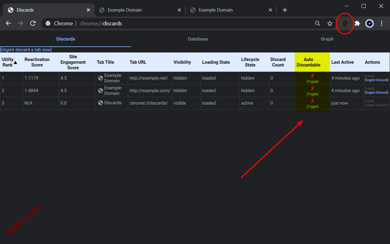The image size is (390, 244).
Task: Sort by the Loading State header
Action: coord(220,62)
